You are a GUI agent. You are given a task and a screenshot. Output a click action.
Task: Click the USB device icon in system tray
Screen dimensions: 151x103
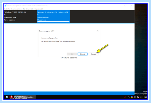pos(128,97)
